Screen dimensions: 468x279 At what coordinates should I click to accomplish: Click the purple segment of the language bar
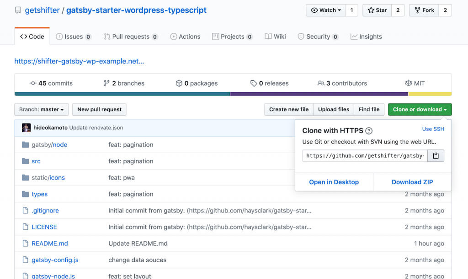(x=319, y=94)
